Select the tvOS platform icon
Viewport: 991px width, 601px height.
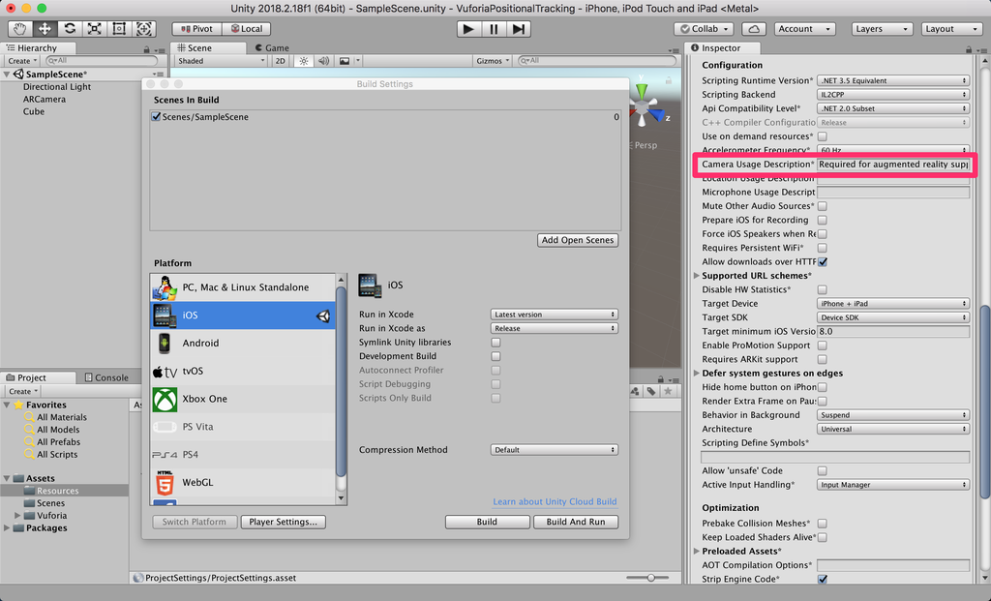[165, 371]
